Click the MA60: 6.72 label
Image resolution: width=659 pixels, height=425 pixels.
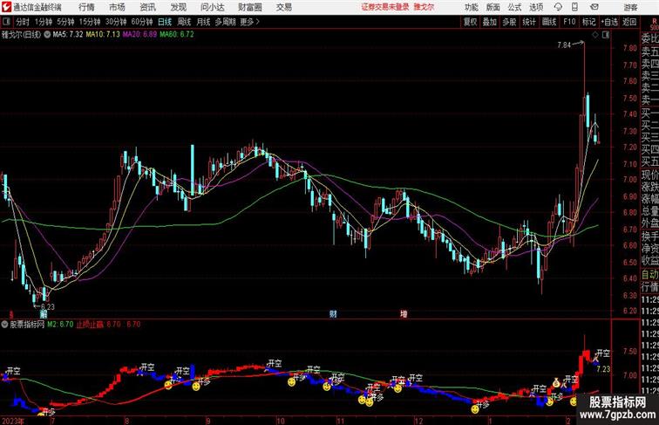point(177,35)
